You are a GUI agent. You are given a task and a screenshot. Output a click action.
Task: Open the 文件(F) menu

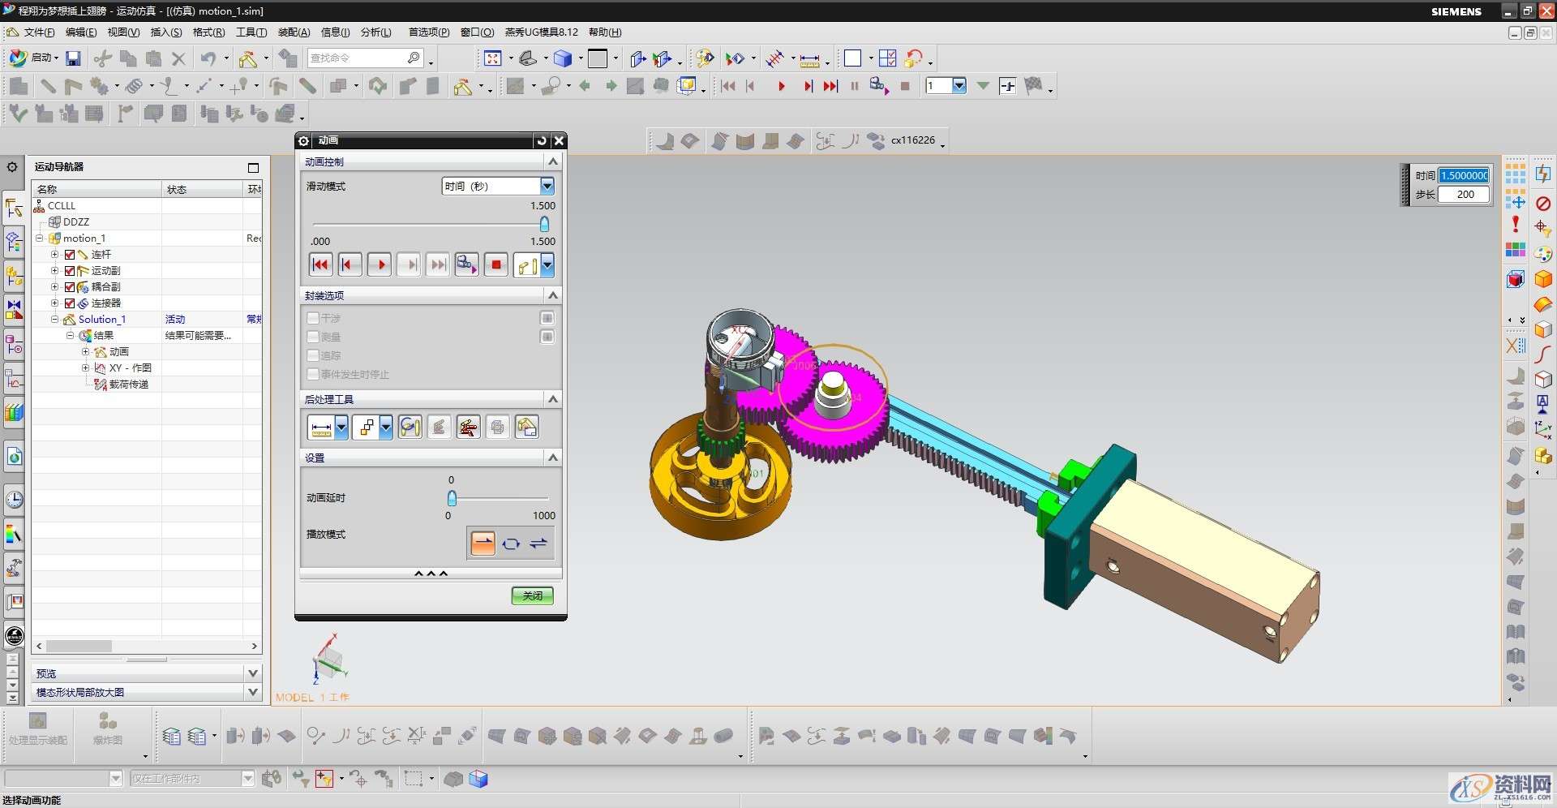pyautogui.click(x=38, y=32)
